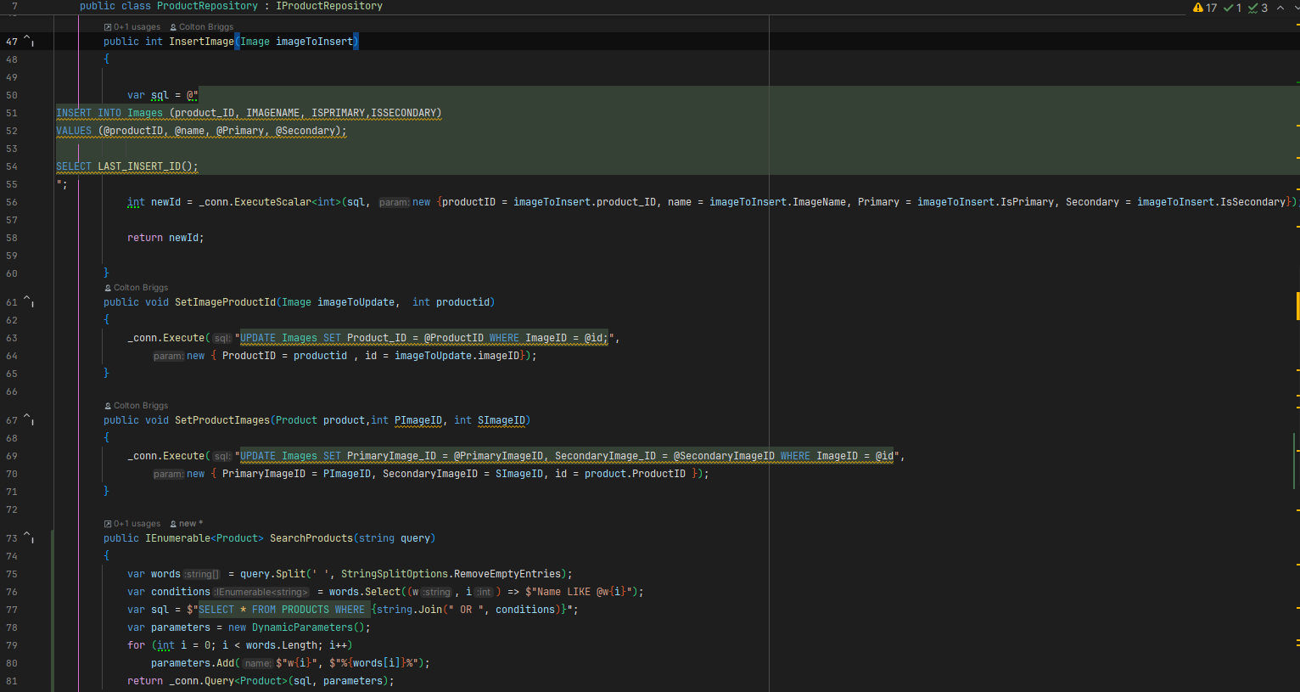Click the usages icon above SearchProducts method
The height and width of the screenshot is (692, 1300).
click(108, 524)
